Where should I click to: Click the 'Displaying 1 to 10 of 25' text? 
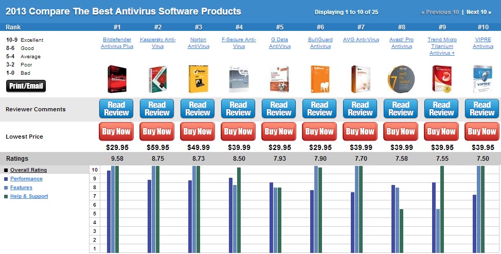pyautogui.click(x=346, y=12)
